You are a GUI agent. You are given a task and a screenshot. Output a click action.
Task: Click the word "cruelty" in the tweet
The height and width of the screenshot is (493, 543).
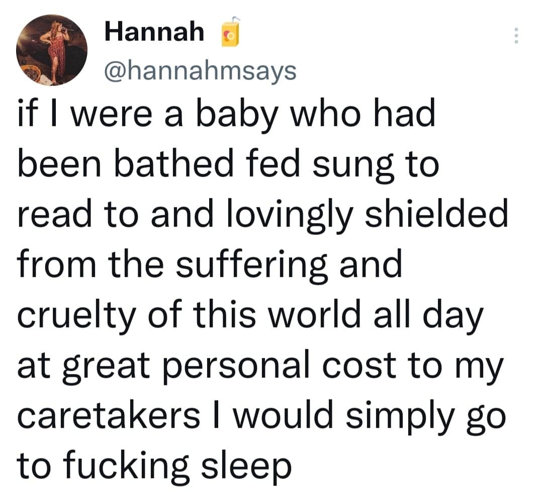(74, 315)
